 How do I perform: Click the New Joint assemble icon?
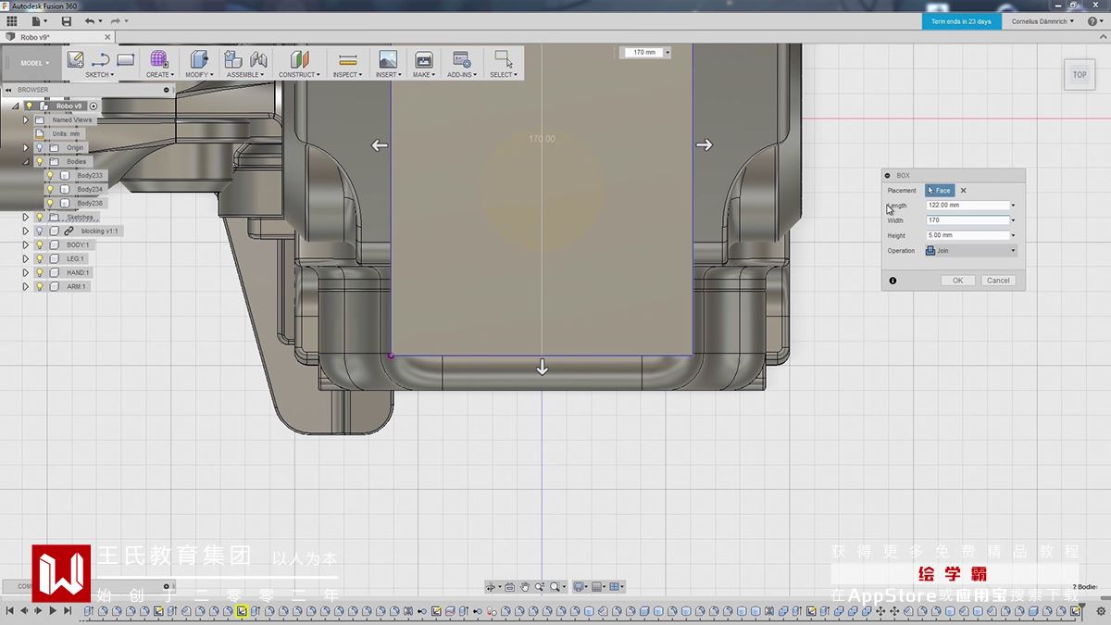click(x=233, y=59)
